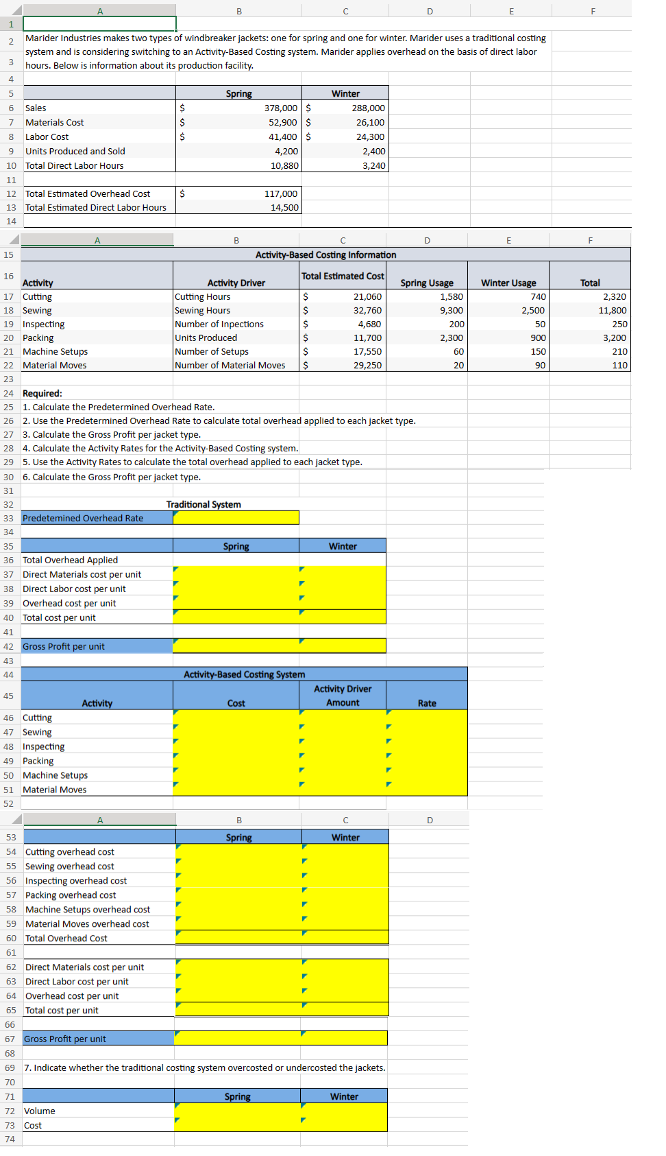666x1156 pixels.
Task: Select the 26,100 materials cost cell
Action: [345, 122]
